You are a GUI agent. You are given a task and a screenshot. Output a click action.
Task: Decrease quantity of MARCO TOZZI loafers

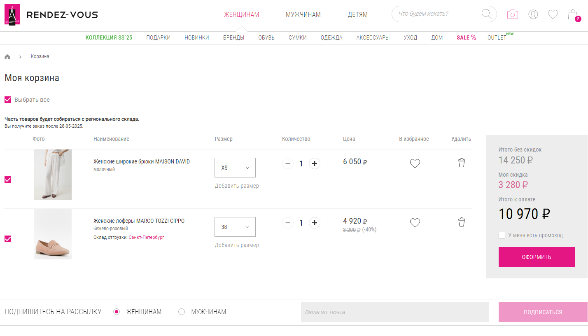pos(288,223)
